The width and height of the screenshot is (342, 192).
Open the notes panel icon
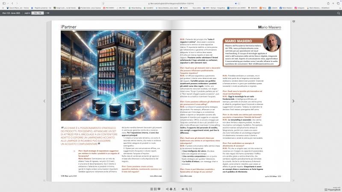159,189
